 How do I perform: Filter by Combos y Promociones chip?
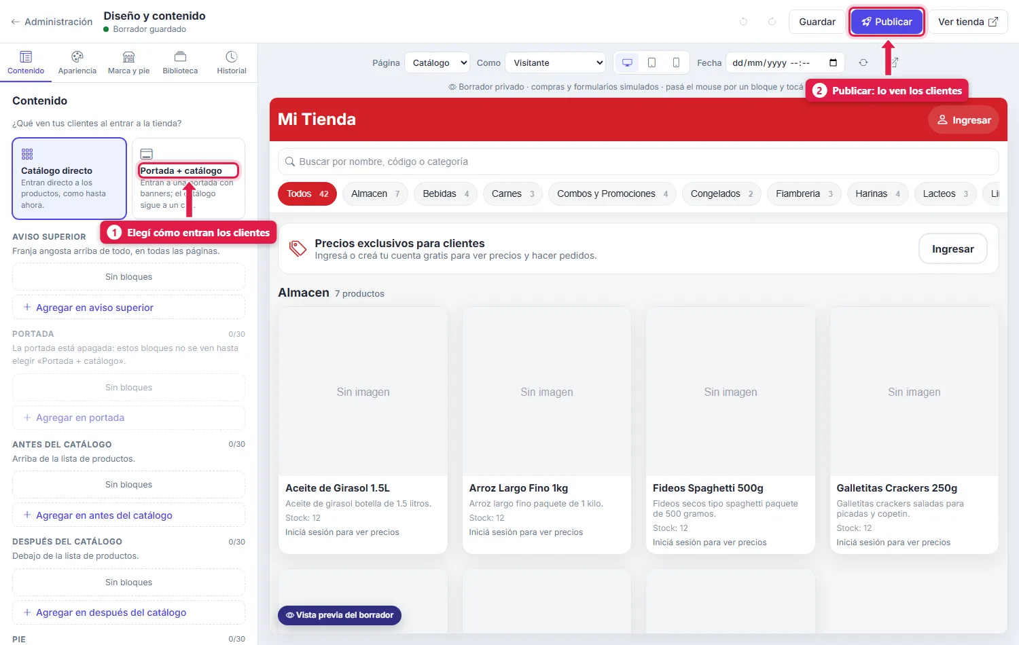[612, 193]
